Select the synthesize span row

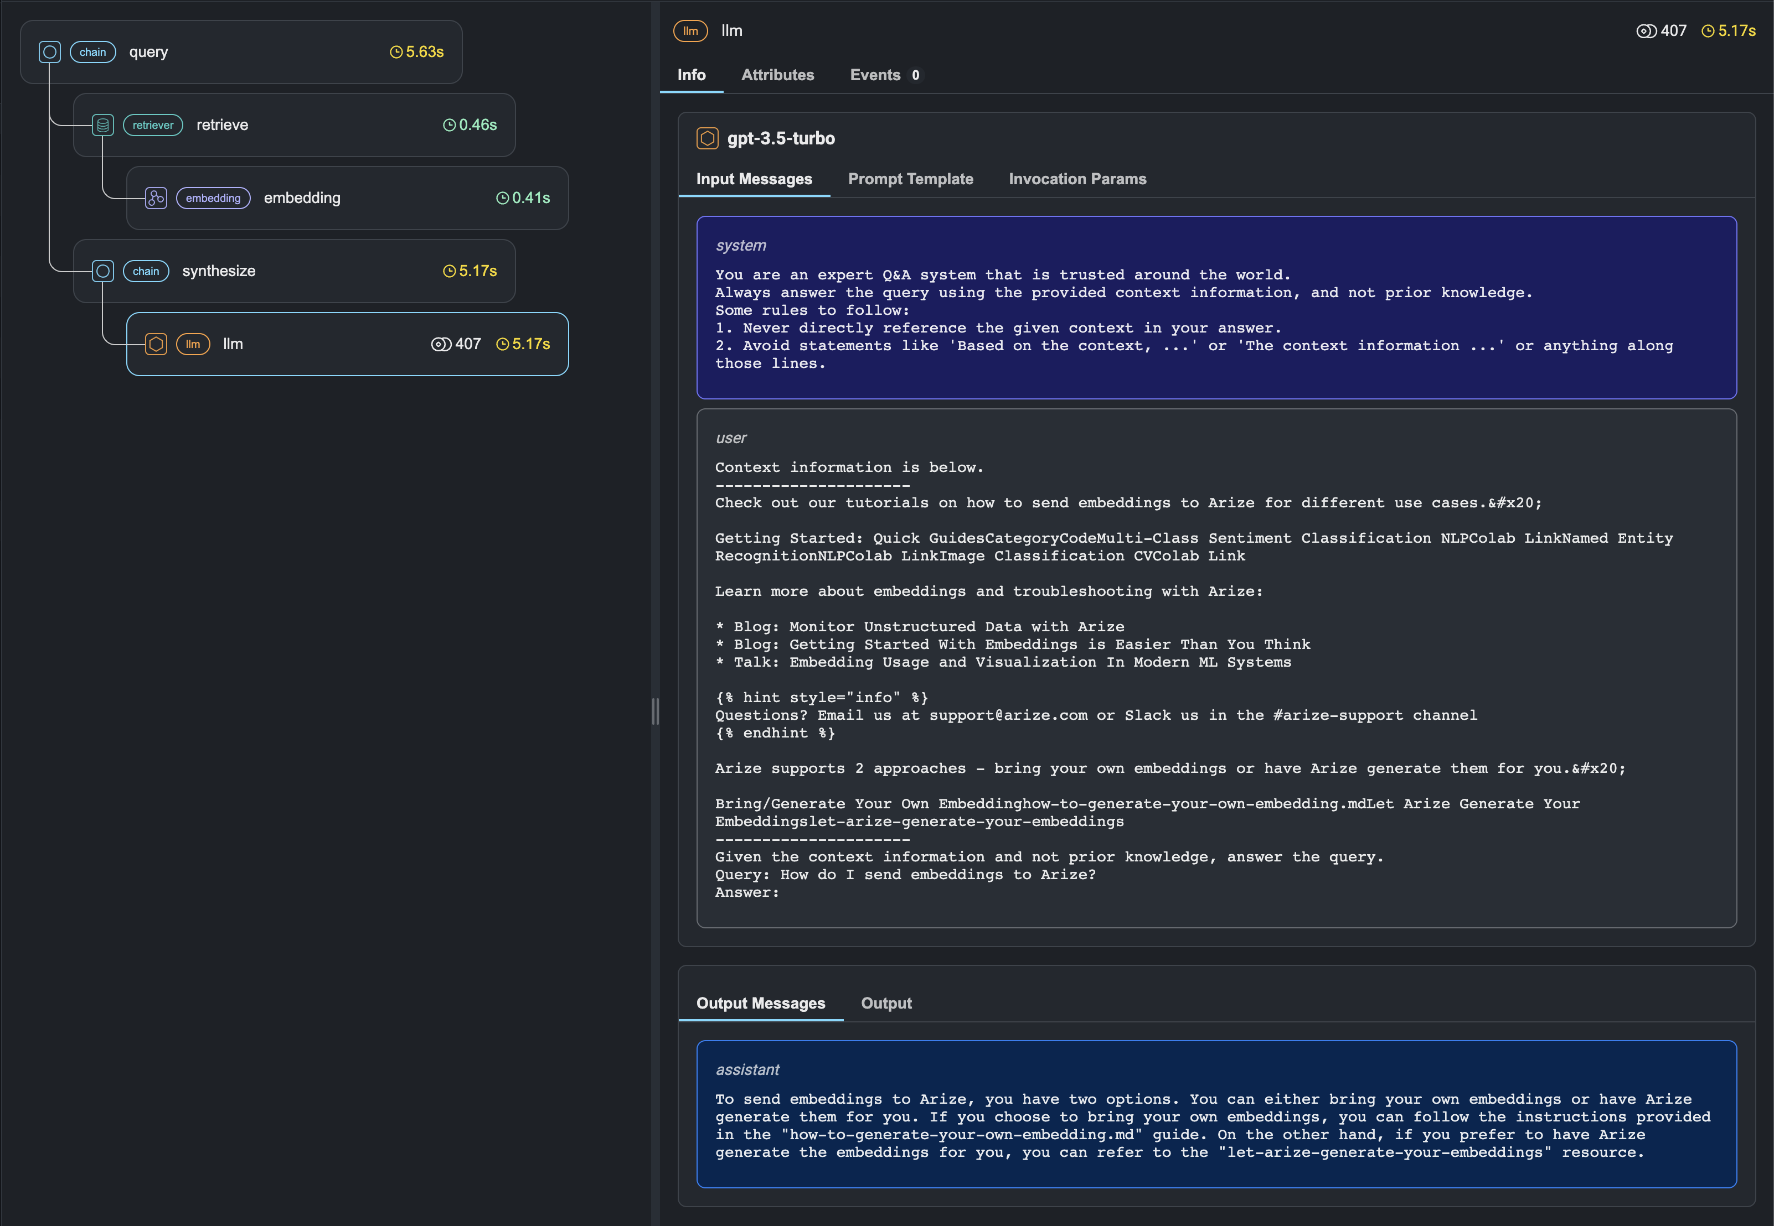tap(295, 271)
